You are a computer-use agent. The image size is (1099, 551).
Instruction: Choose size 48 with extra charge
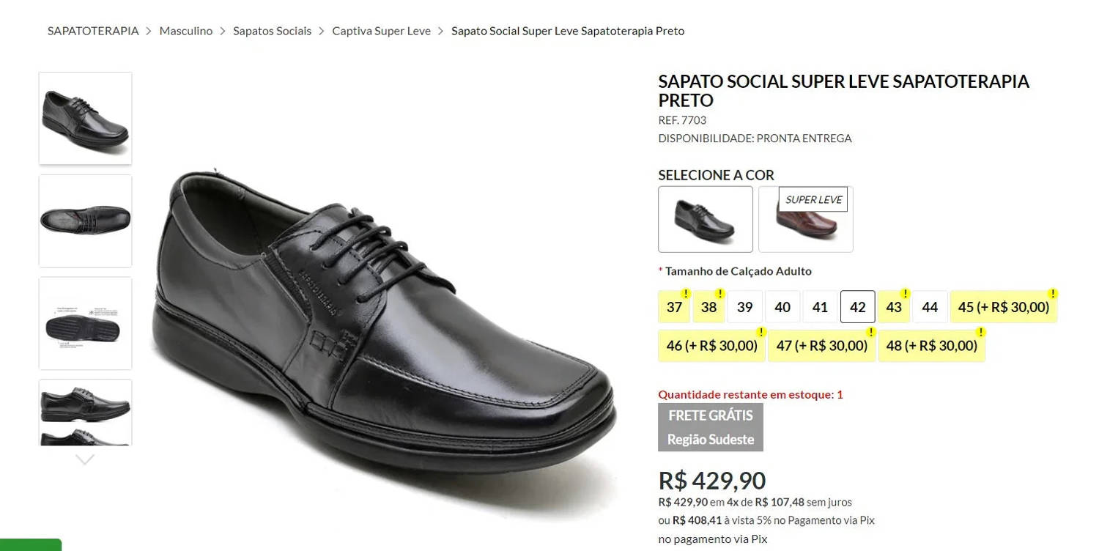coord(931,344)
